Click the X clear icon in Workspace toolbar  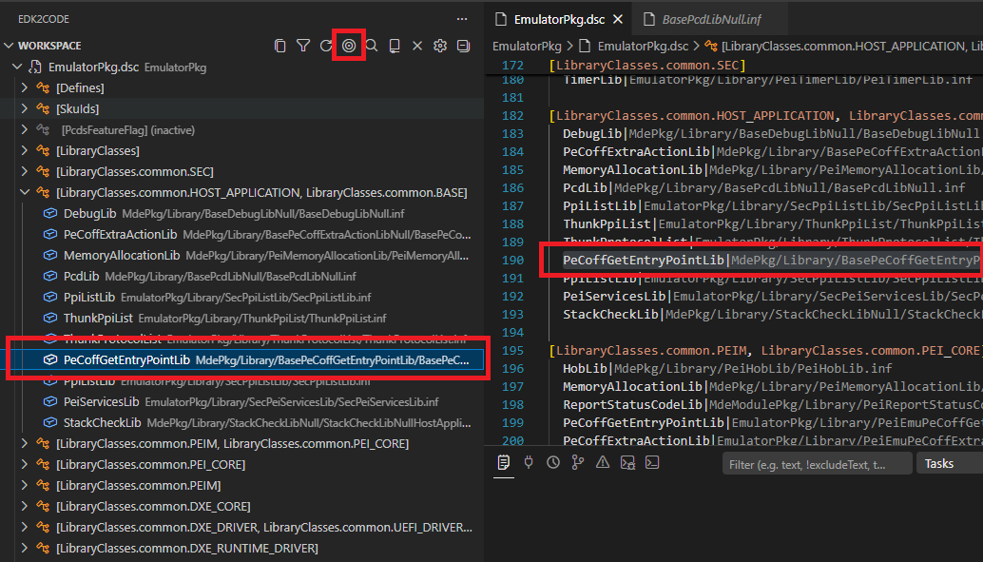point(417,46)
